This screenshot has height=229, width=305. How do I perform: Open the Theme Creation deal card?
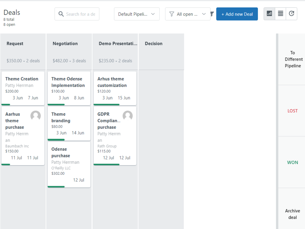click(x=23, y=88)
